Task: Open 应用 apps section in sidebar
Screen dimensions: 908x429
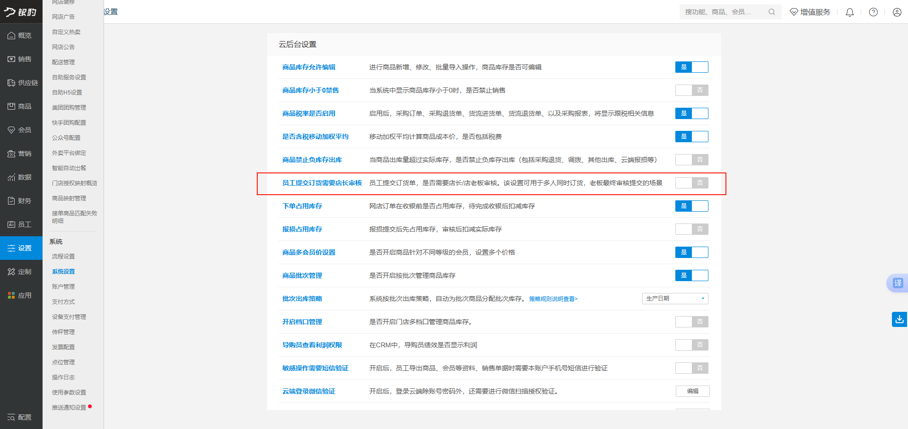Action: [21, 295]
